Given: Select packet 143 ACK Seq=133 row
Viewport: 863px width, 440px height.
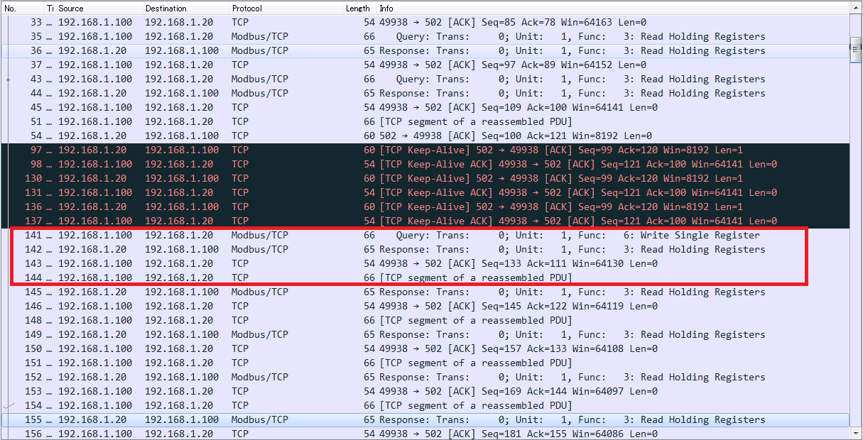Looking at the screenshot, I should (425, 263).
